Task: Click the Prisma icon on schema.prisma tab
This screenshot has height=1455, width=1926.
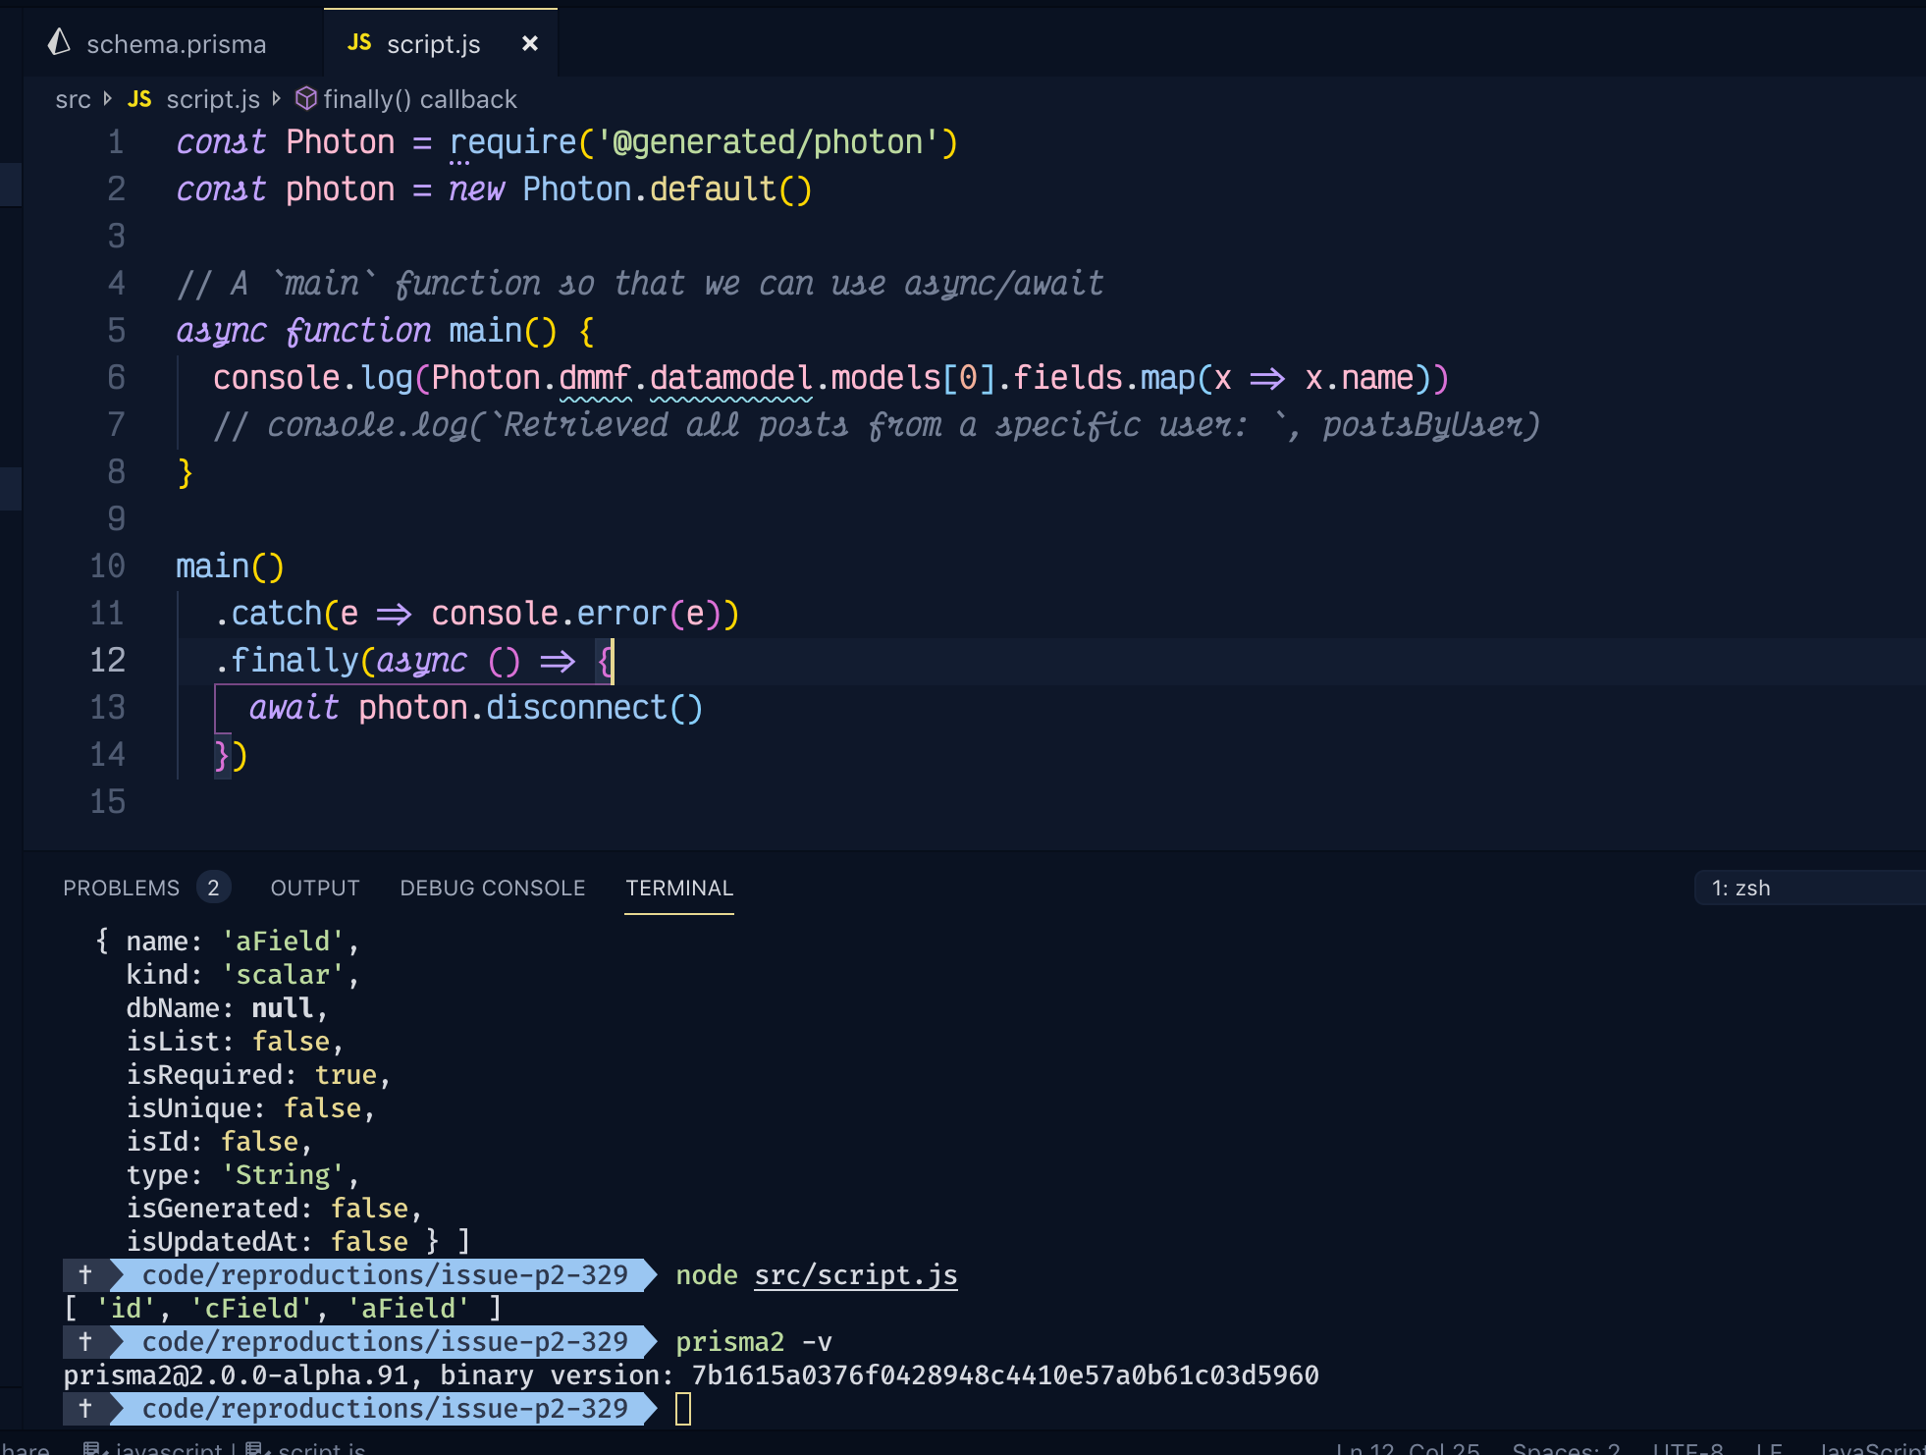Action: point(60,42)
